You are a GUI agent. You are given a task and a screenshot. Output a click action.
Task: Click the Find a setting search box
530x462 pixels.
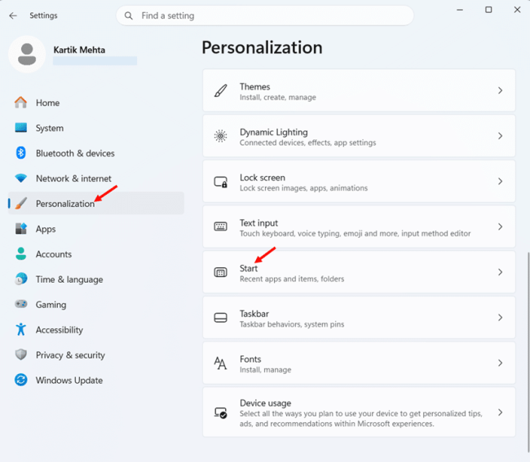pyautogui.click(x=265, y=15)
